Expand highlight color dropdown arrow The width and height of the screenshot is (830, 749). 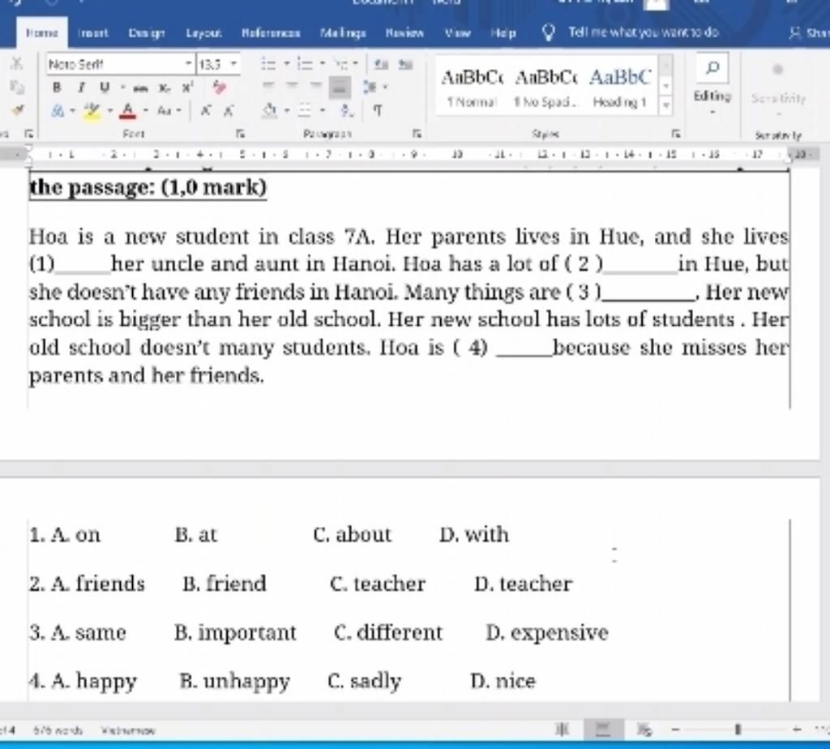[x=110, y=111]
